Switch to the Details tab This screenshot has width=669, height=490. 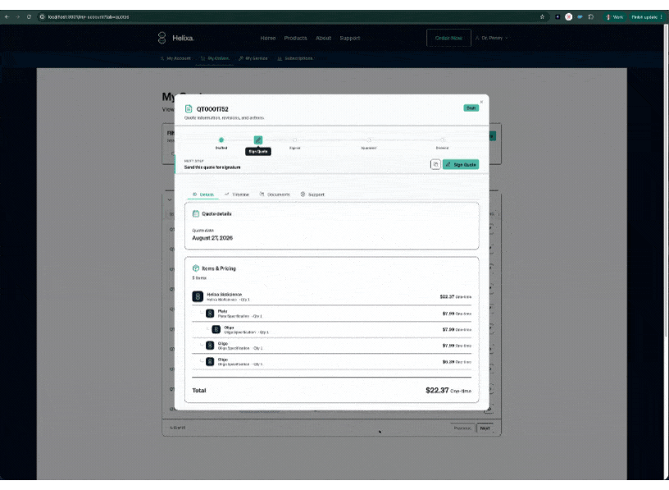pyautogui.click(x=203, y=195)
